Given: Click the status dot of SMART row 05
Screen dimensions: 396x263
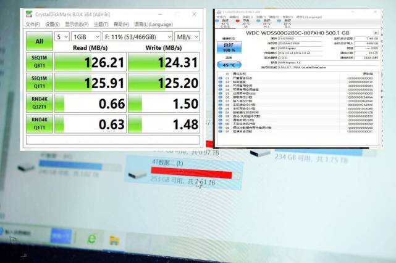Looking at the screenshot, I should pyautogui.click(x=221, y=94).
